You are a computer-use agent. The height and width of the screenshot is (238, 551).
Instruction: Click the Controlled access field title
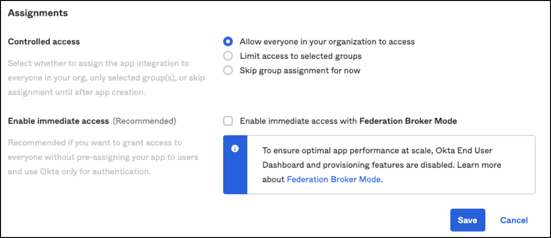[x=44, y=41]
